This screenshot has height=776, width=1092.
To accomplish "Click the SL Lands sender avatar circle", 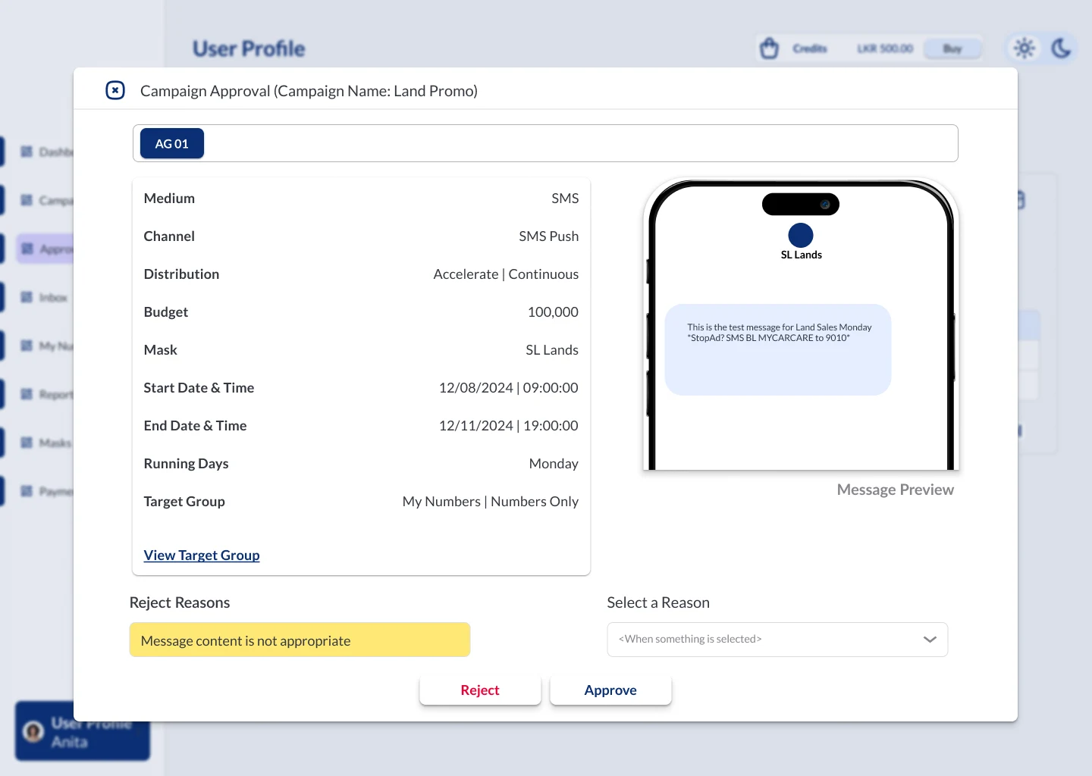I will [x=801, y=235].
